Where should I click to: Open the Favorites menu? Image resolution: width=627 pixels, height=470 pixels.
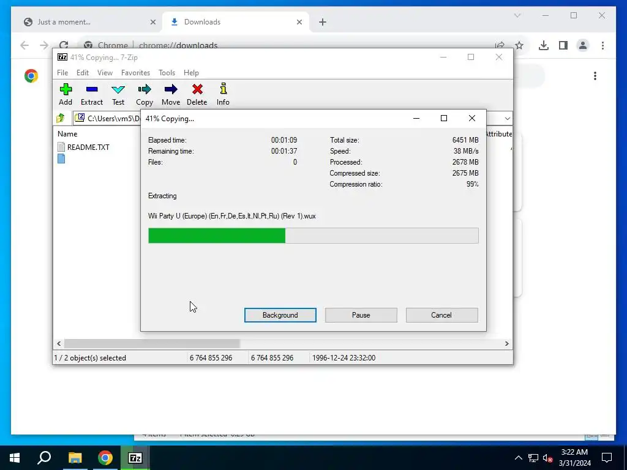tap(135, 73)
